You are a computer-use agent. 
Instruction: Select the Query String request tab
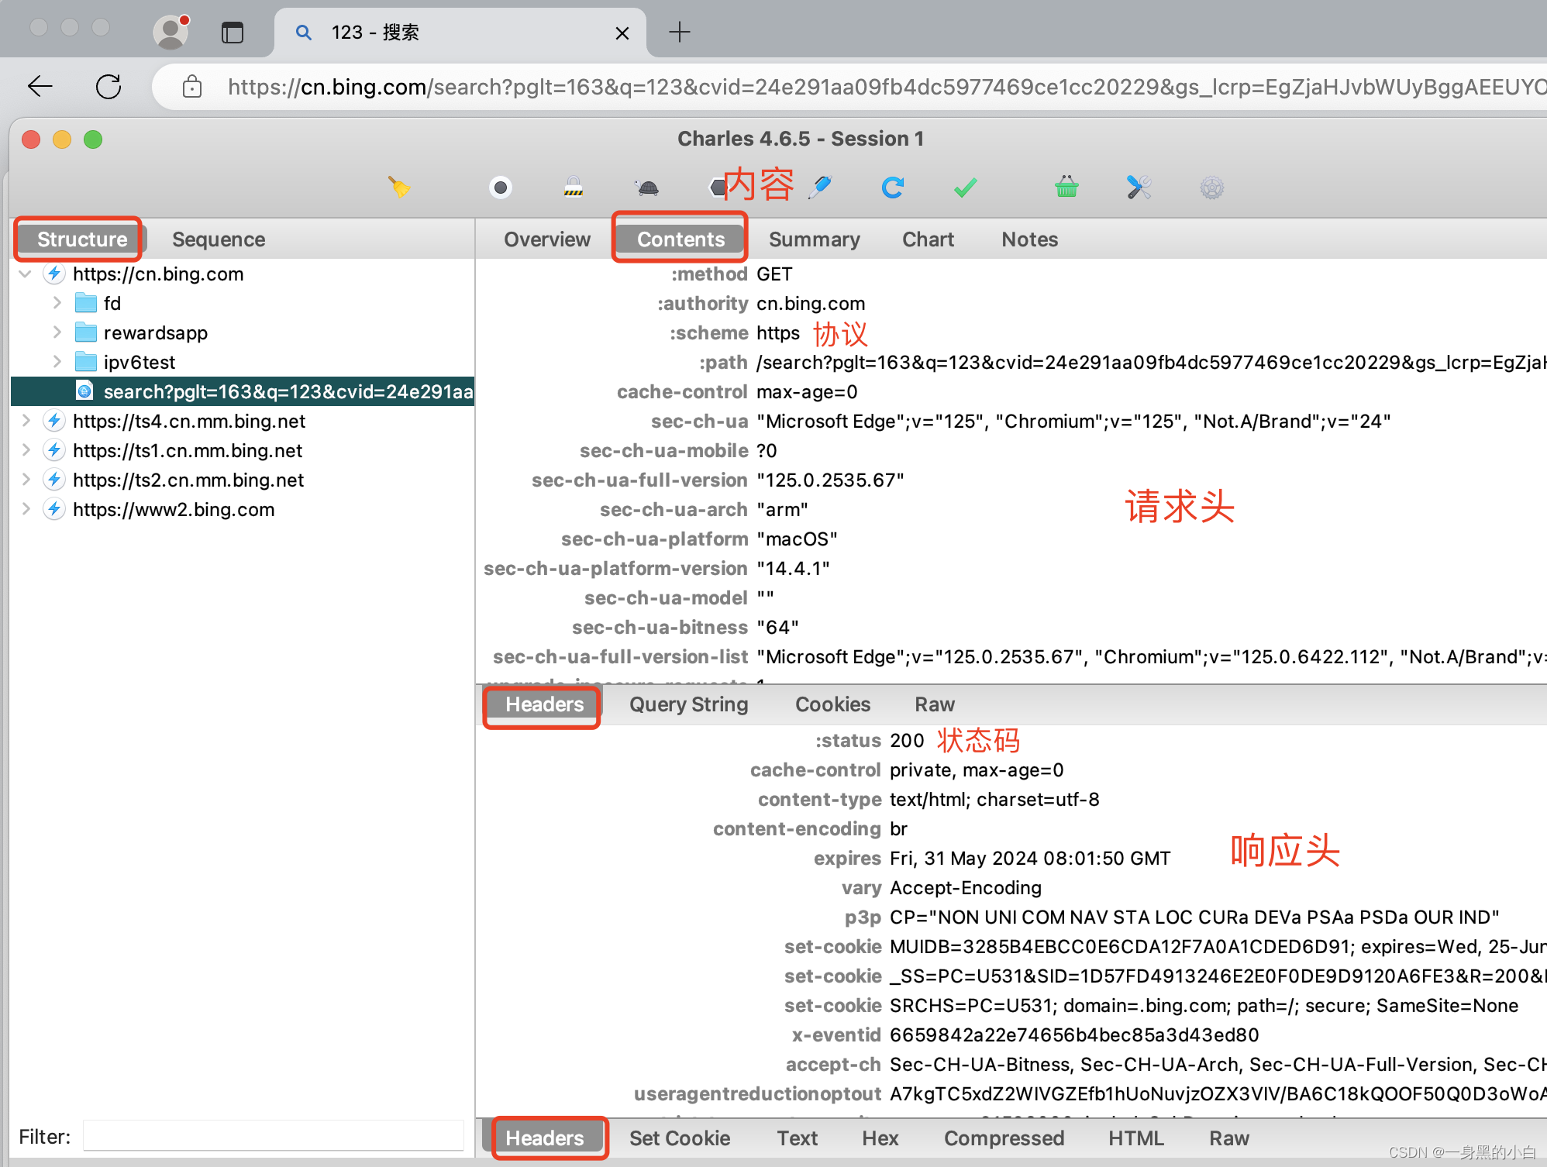(688, 704)
